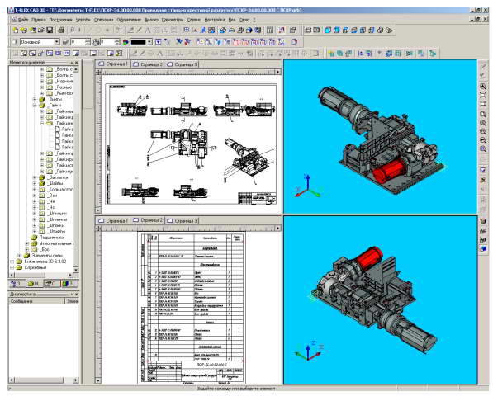Increment the first numeric spinner field
Image resolution: width=493 pixels, height=396 pixels.
(x=88, y=40)
